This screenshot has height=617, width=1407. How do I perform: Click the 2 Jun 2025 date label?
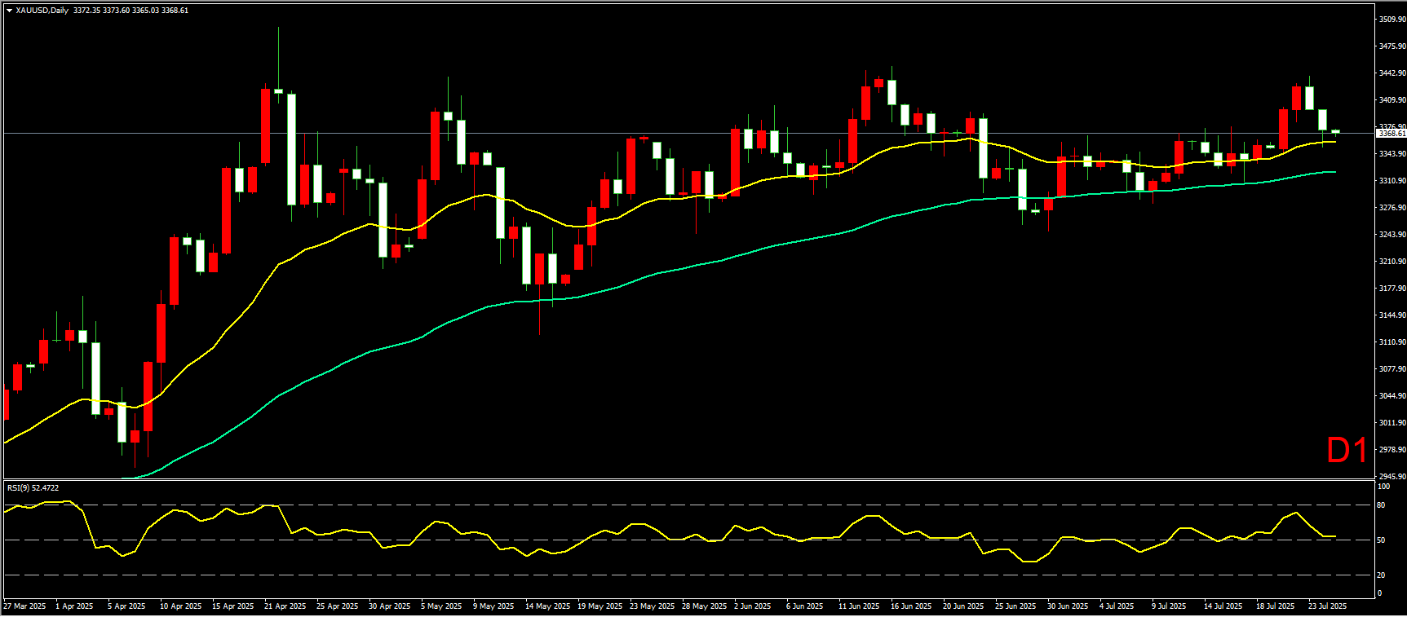click(752, 606)
